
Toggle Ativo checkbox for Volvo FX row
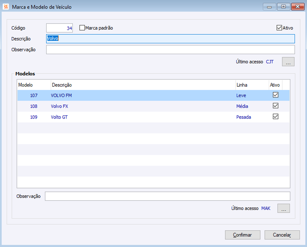(276, 106)
